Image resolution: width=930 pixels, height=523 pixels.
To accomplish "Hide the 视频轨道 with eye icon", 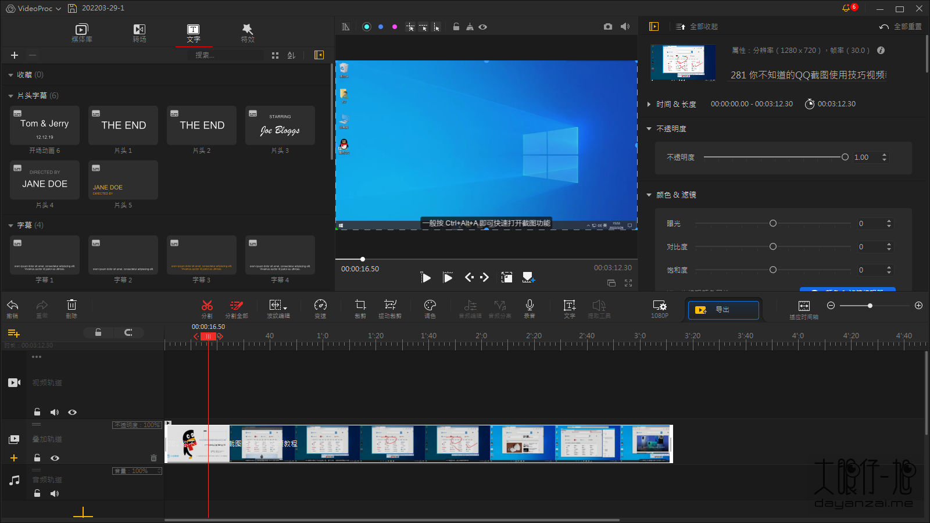I will pyautogui.click(x=72, y=412).
